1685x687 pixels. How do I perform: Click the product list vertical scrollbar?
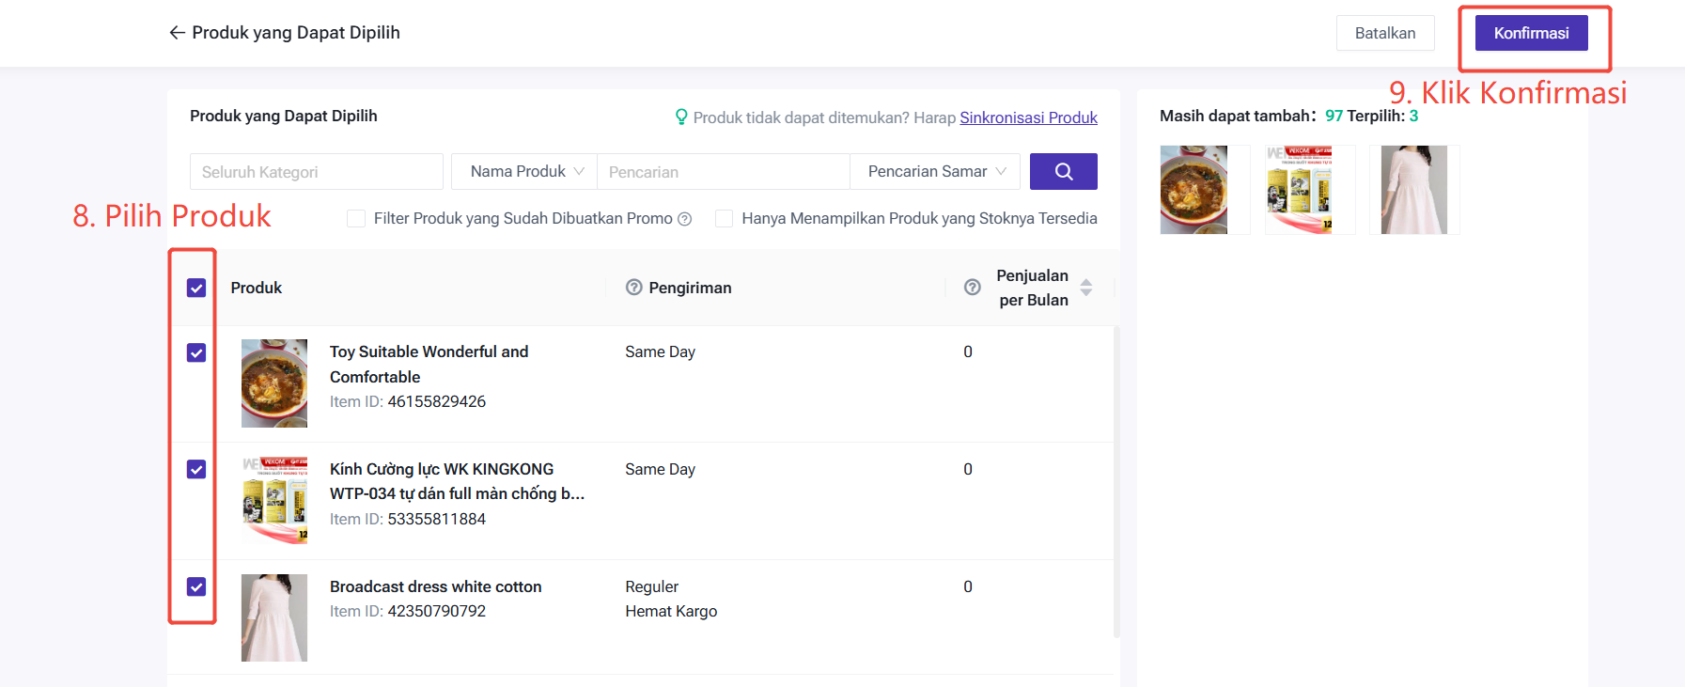[x=1116, y=481]
